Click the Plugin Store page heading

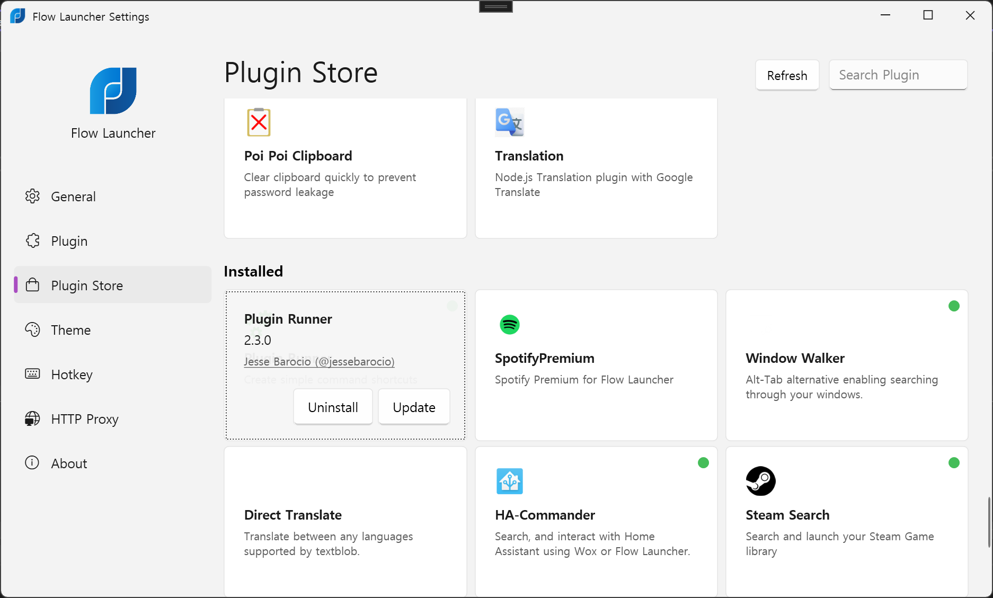300,73
